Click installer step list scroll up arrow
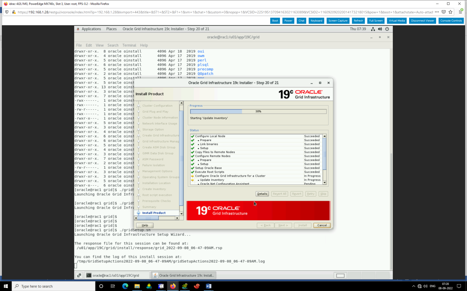This screenshot has width=467, height=291. 182,103
